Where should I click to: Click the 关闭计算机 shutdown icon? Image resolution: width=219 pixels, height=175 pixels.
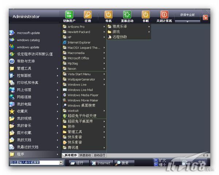pos(164,15)
